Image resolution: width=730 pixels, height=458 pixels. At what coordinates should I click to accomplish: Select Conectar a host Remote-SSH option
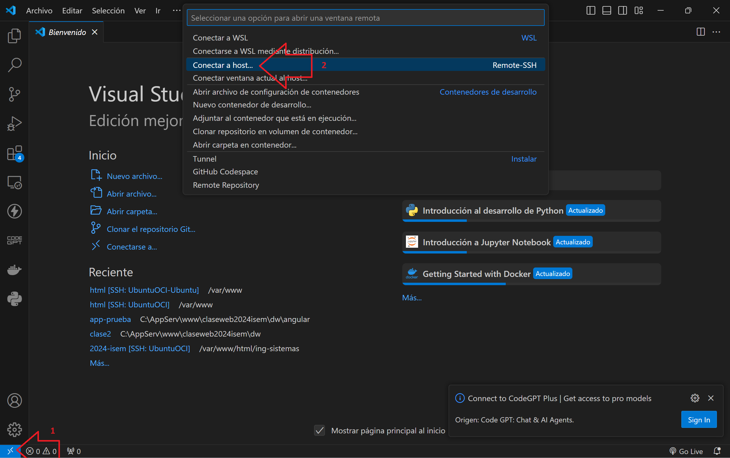[365, 65]
